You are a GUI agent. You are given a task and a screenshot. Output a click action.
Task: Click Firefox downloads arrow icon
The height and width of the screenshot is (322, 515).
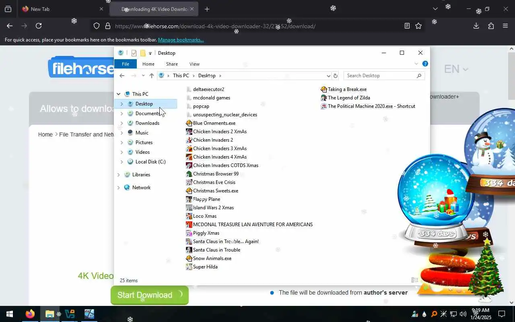(x=476, y=26)
